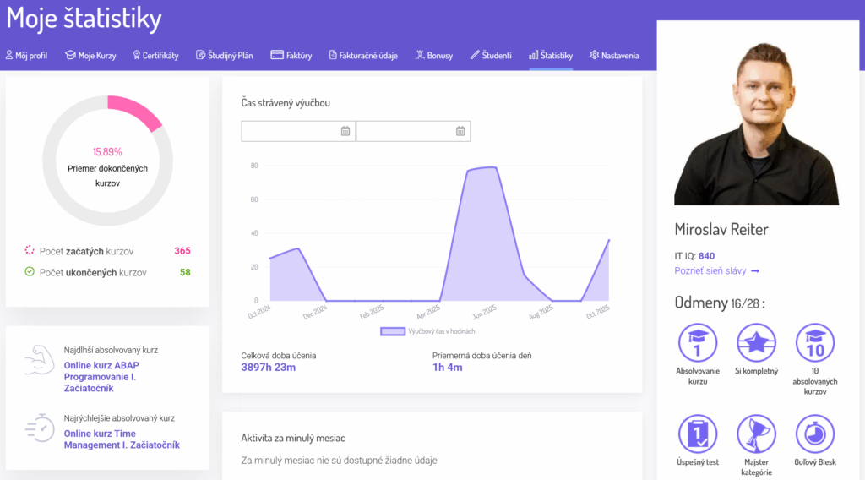
Task: Click the pink segment of the completion donut
Action: pos(137,112)
